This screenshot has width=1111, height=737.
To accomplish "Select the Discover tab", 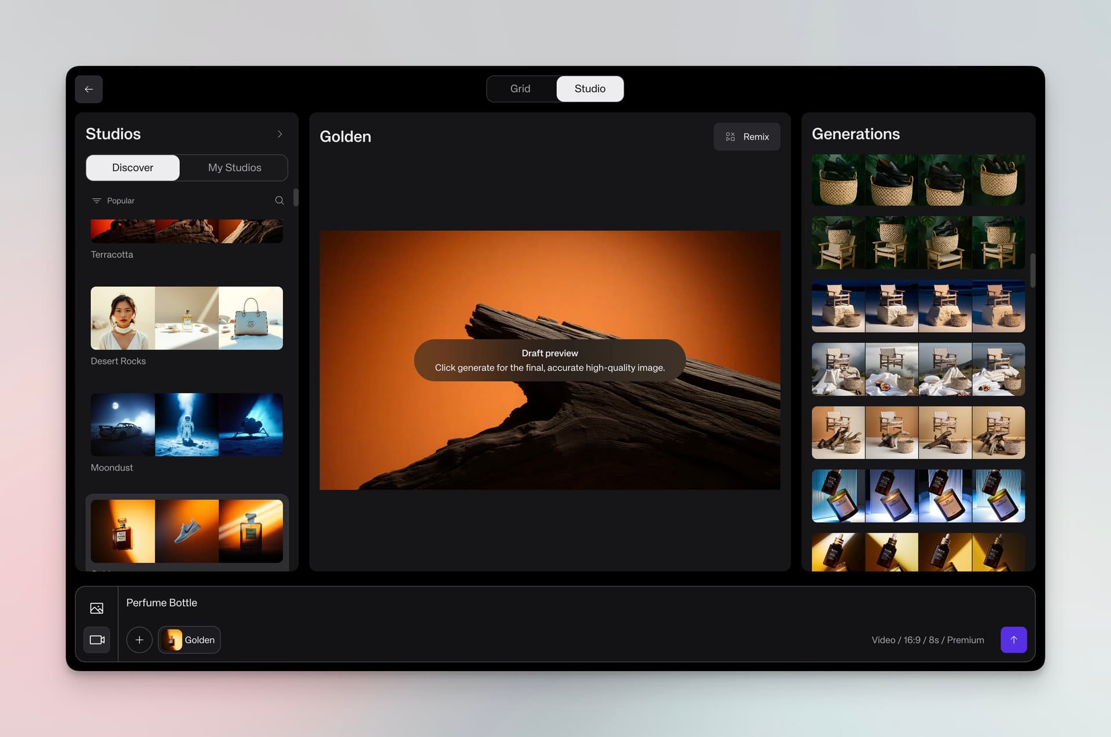I will click(133, 168).
